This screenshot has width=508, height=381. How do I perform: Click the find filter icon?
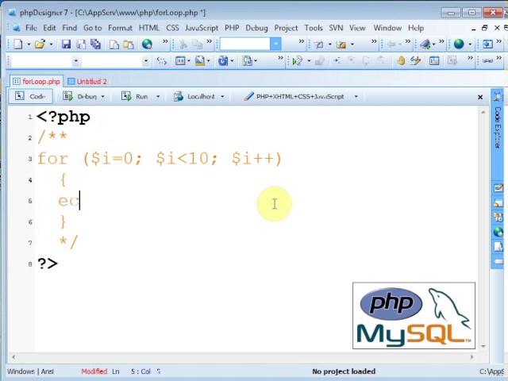click(319, 44)
